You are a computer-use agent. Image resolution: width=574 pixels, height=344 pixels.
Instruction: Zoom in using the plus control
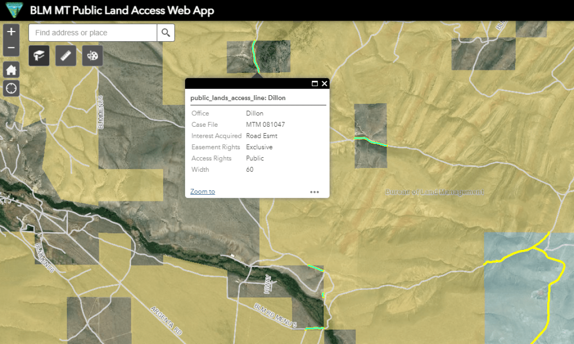[11, 32]
